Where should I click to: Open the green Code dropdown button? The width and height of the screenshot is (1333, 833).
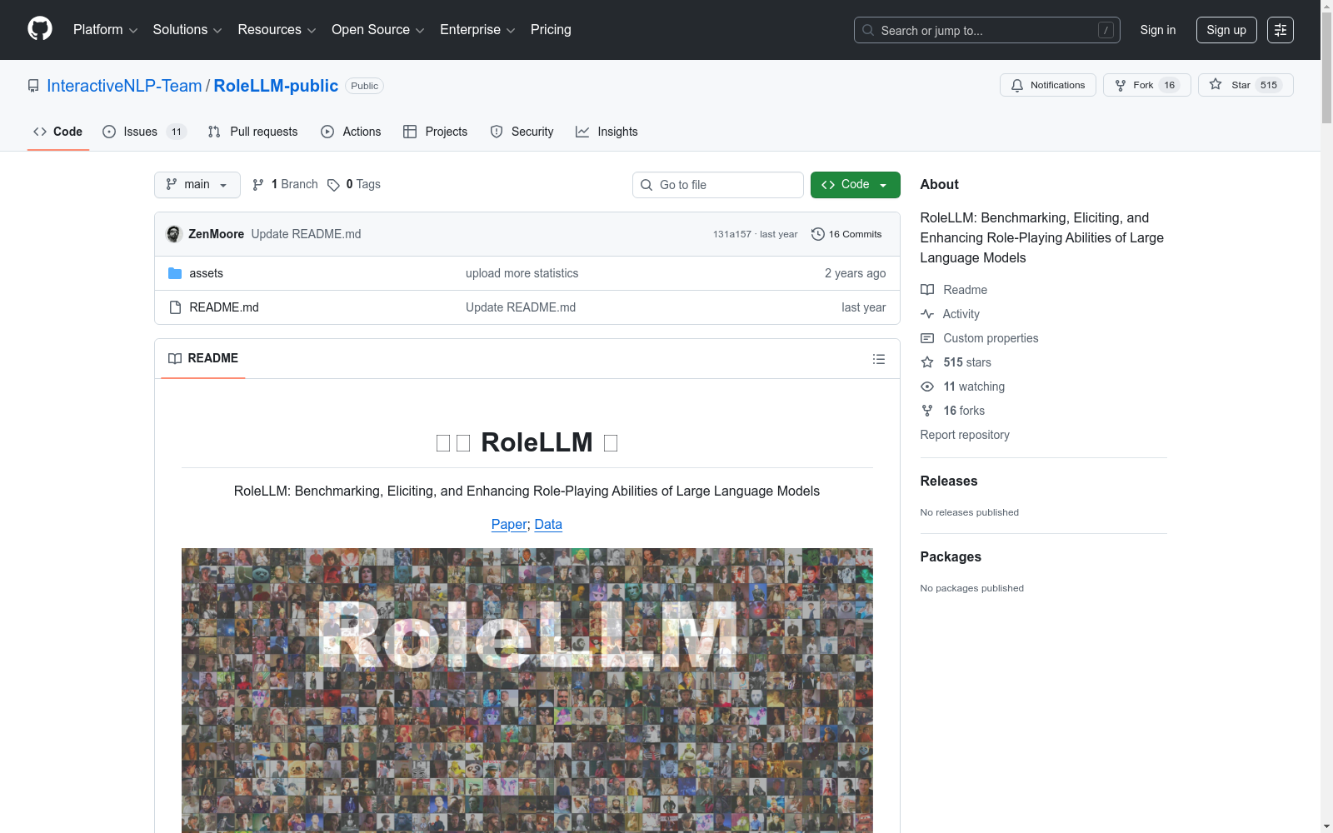tap(856, 185)
